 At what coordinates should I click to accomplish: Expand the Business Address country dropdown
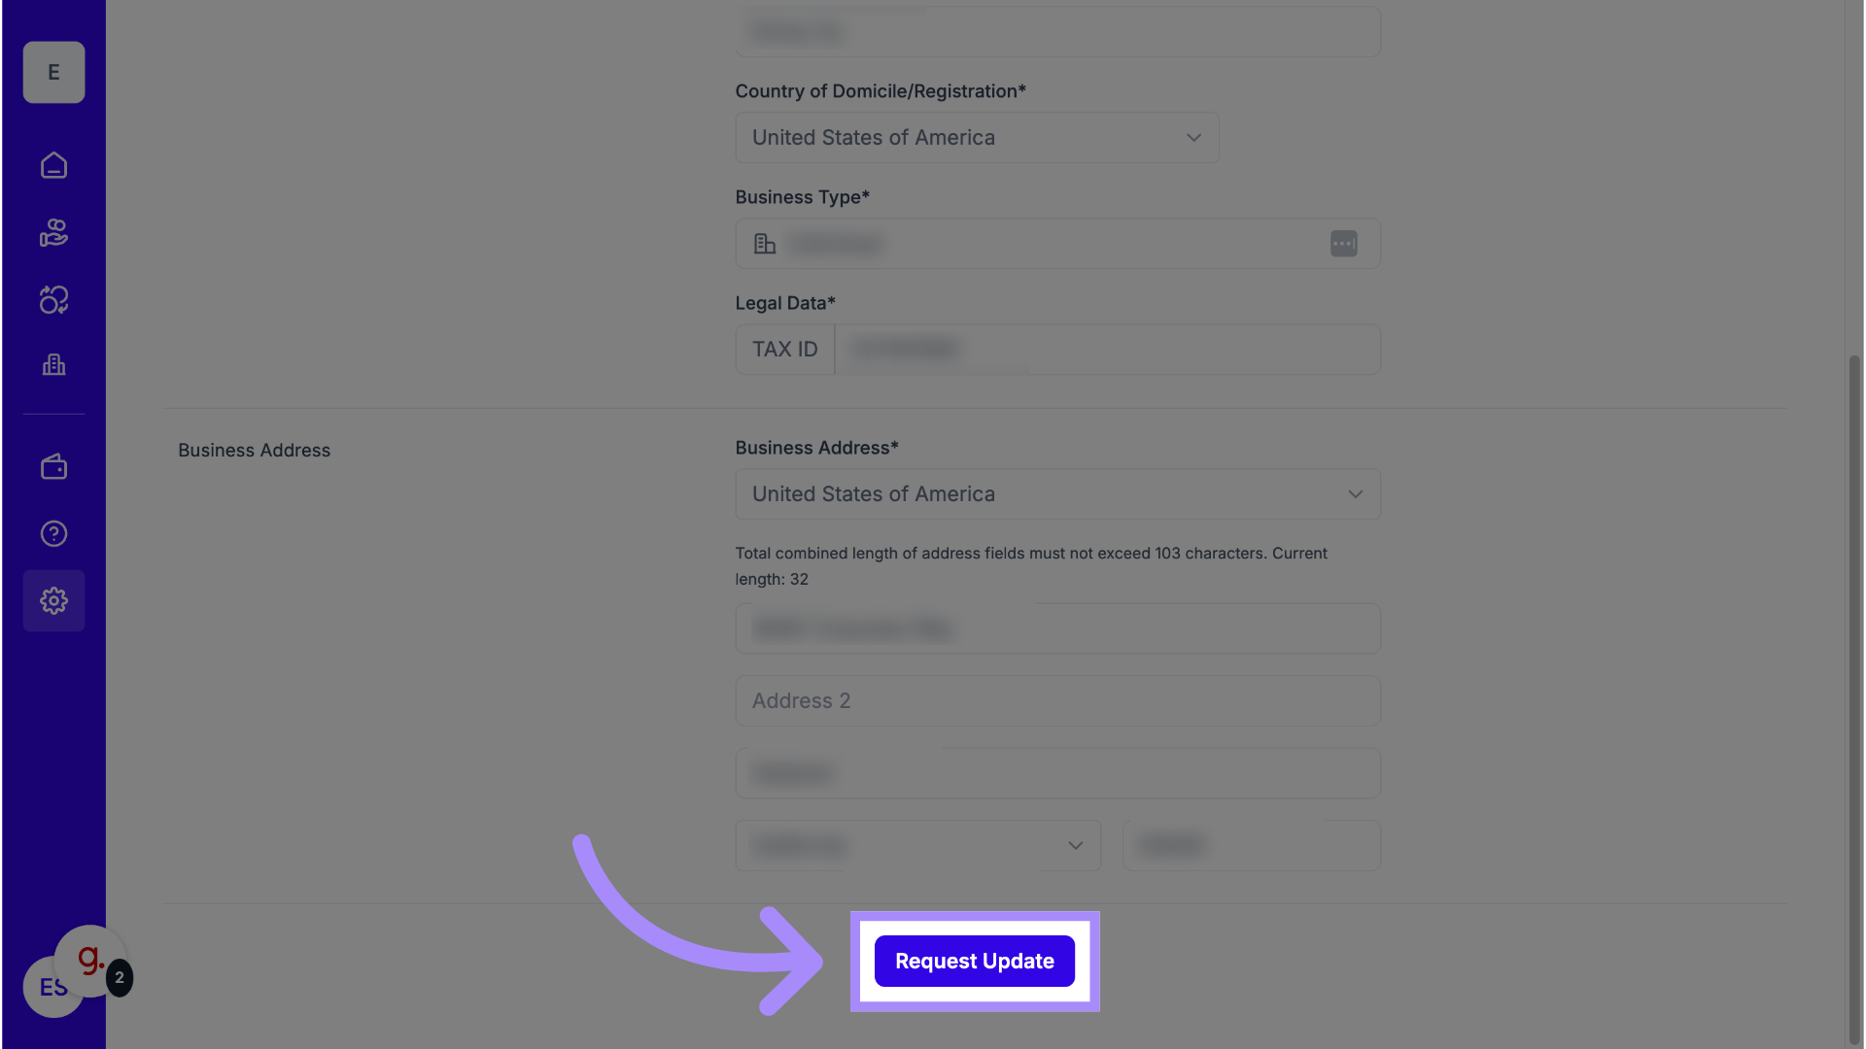point(1057,494)
